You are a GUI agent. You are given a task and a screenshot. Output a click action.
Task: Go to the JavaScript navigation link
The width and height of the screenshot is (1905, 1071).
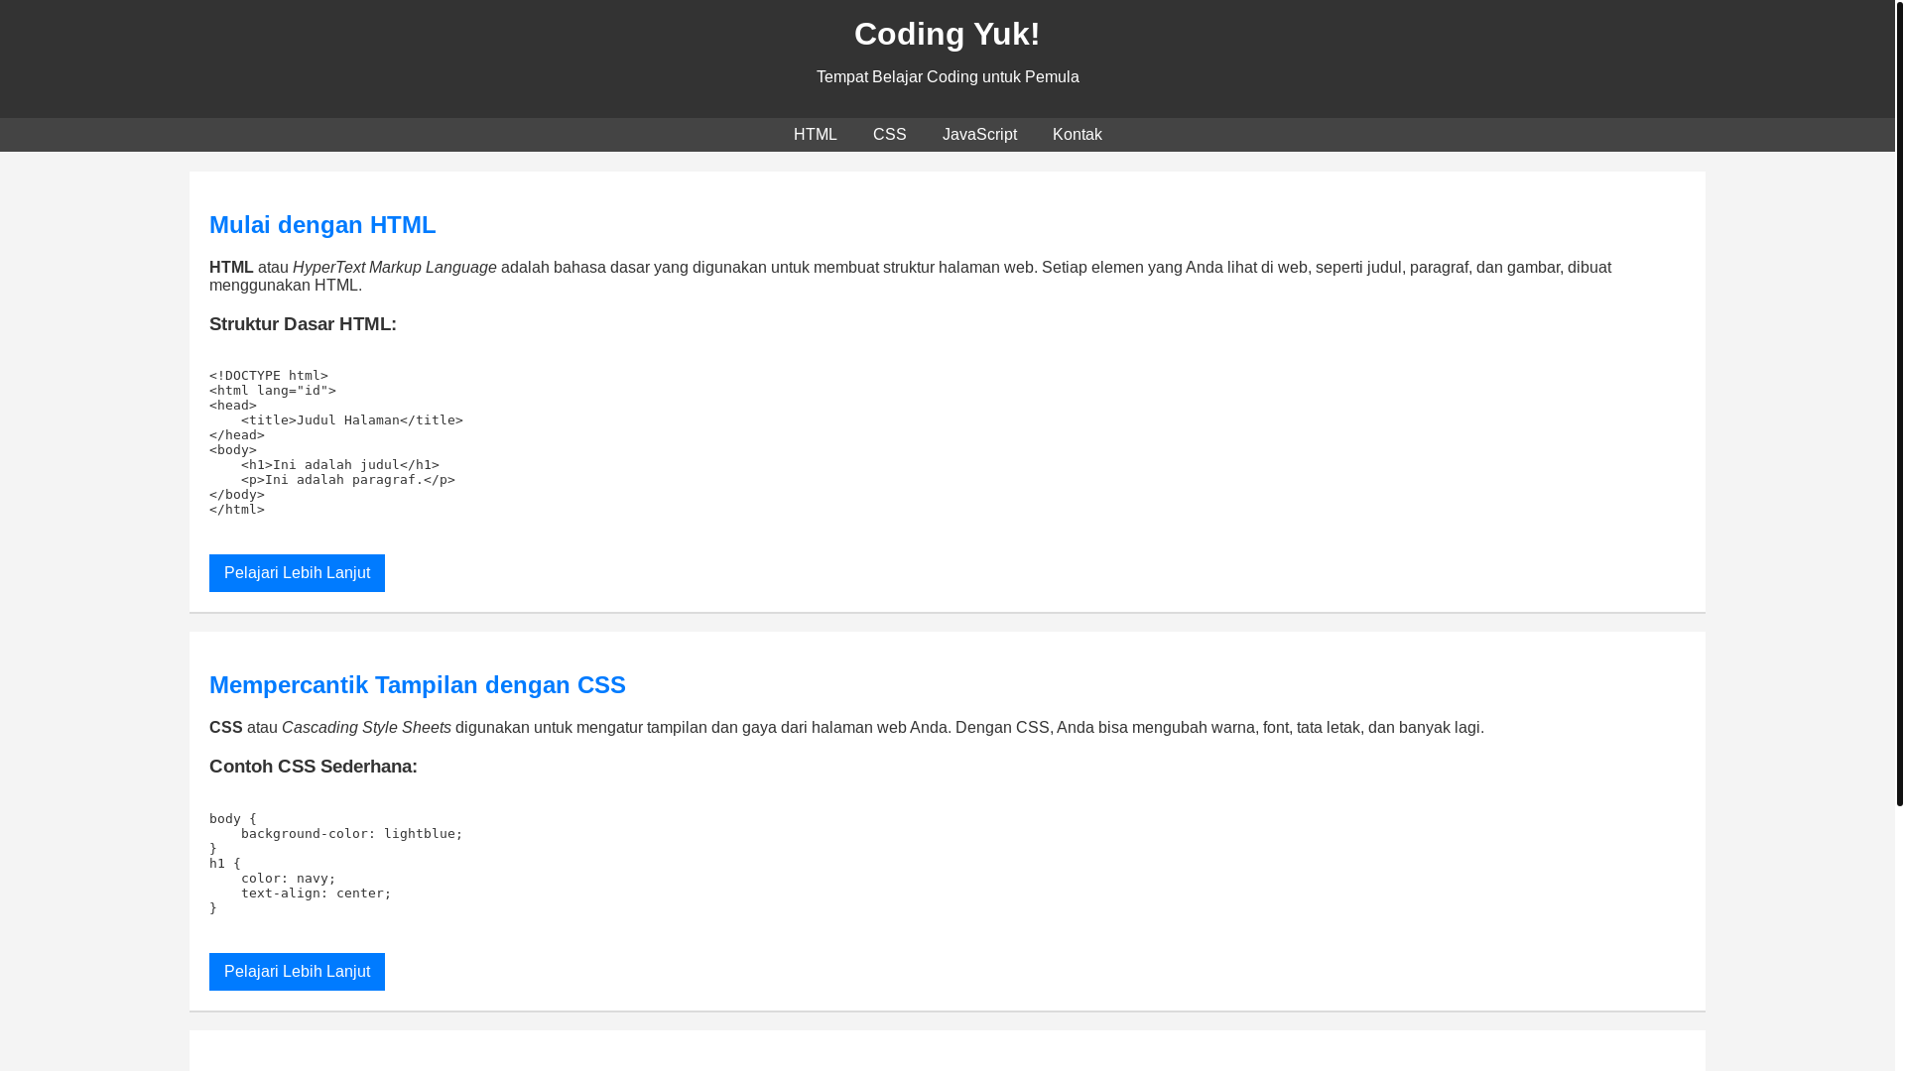979,135
